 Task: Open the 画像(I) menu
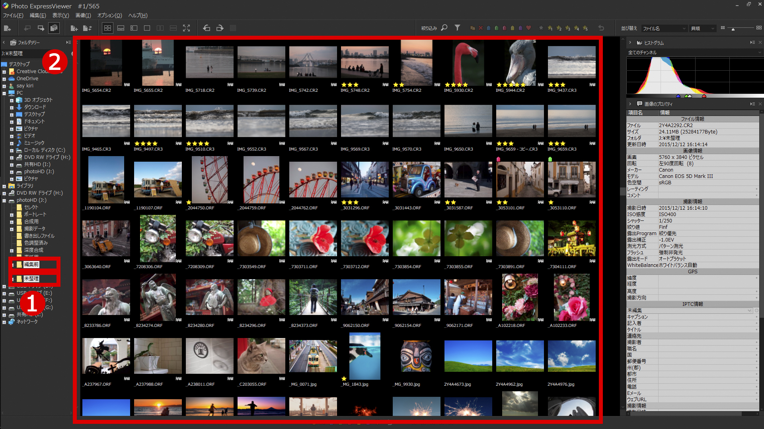point(83,15)
